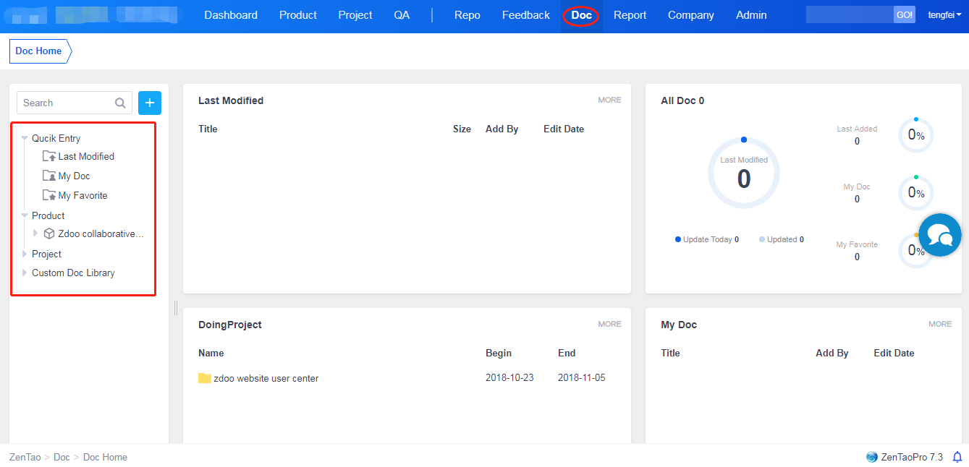
Task: Open the tengfei user dropdown
Action: pyautogui.click(x=944, y=15)
